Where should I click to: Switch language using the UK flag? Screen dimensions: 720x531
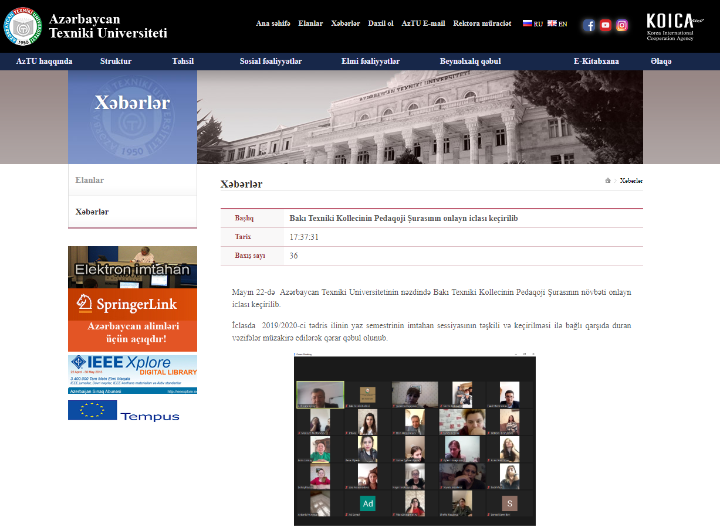tap(552, 23)
